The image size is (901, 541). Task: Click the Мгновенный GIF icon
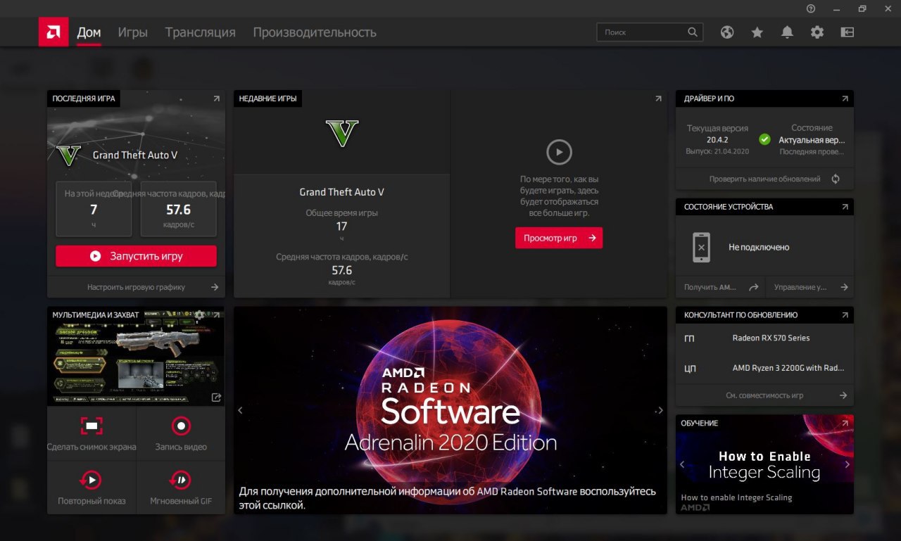[181, 480]
